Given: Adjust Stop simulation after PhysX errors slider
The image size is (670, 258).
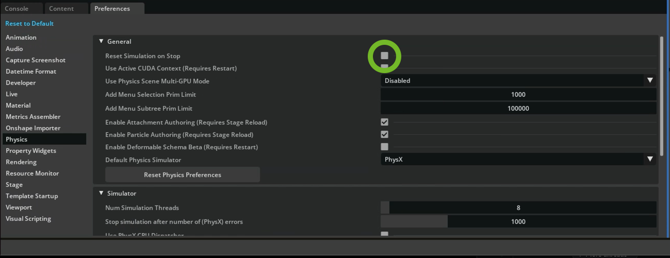Looking at the screenshot, I should [518, 221].
